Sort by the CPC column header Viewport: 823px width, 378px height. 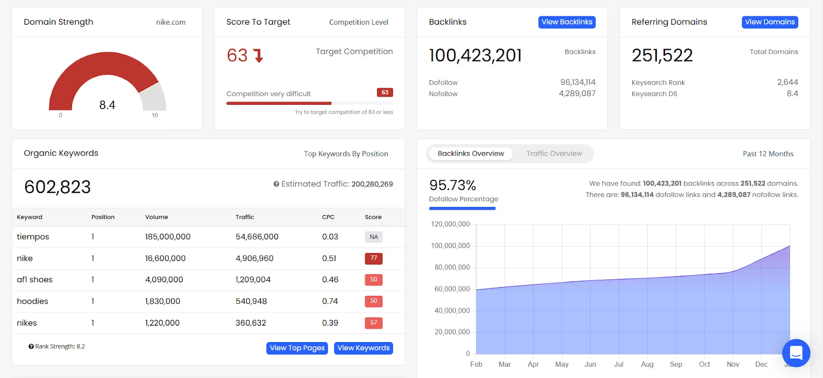pyautogui.click(x=328, y=217)
